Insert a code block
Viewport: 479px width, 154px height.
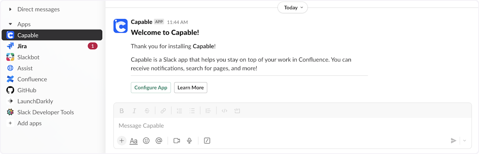click(x=237, y=111)
